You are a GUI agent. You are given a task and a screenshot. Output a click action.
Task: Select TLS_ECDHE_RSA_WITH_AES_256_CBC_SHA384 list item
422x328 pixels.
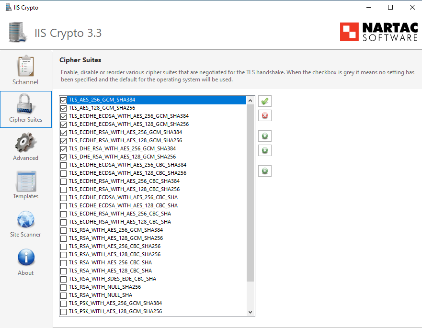pyautogui.click(x=124, y=181)
